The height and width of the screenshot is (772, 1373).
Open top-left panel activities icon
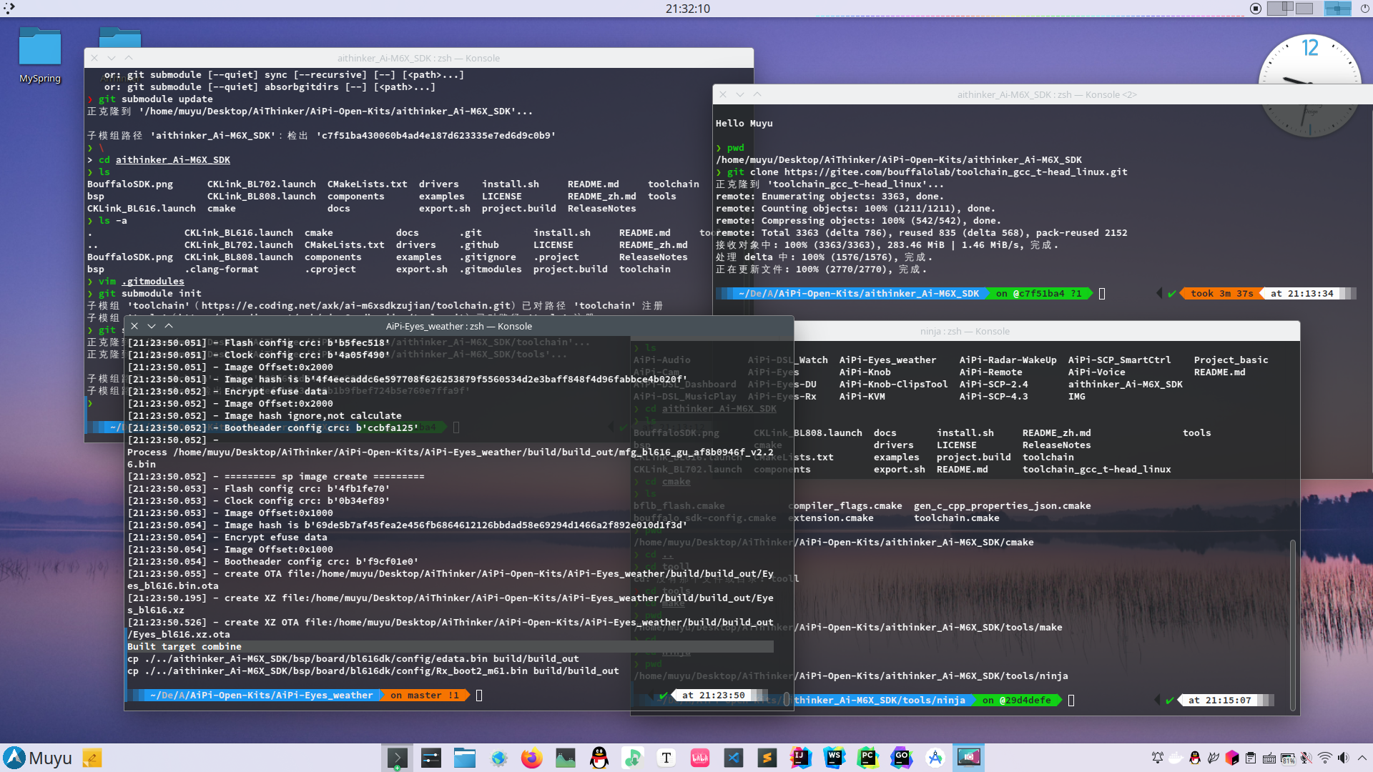pos(9,9)
